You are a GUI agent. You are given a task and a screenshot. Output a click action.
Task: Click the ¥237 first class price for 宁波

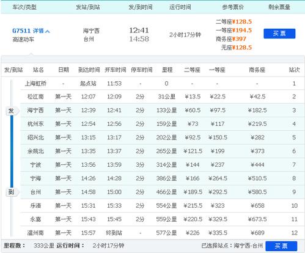point(218,164)
